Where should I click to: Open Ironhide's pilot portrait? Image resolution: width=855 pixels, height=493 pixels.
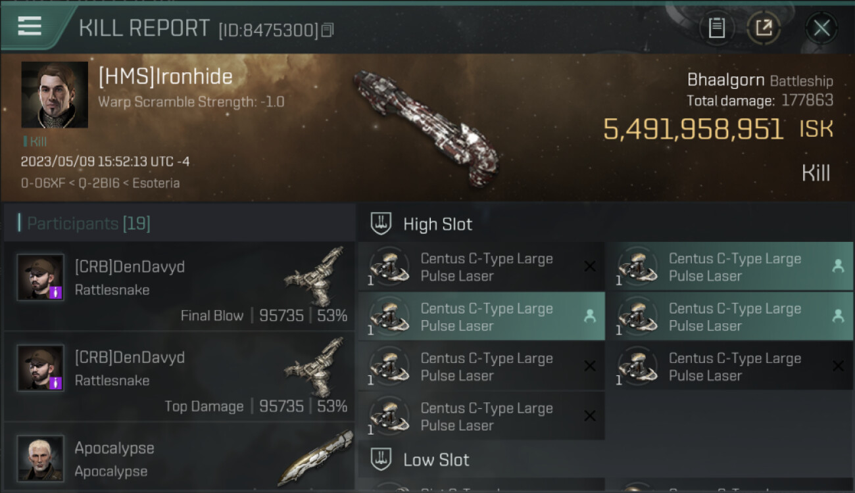[x=55, y=95]
